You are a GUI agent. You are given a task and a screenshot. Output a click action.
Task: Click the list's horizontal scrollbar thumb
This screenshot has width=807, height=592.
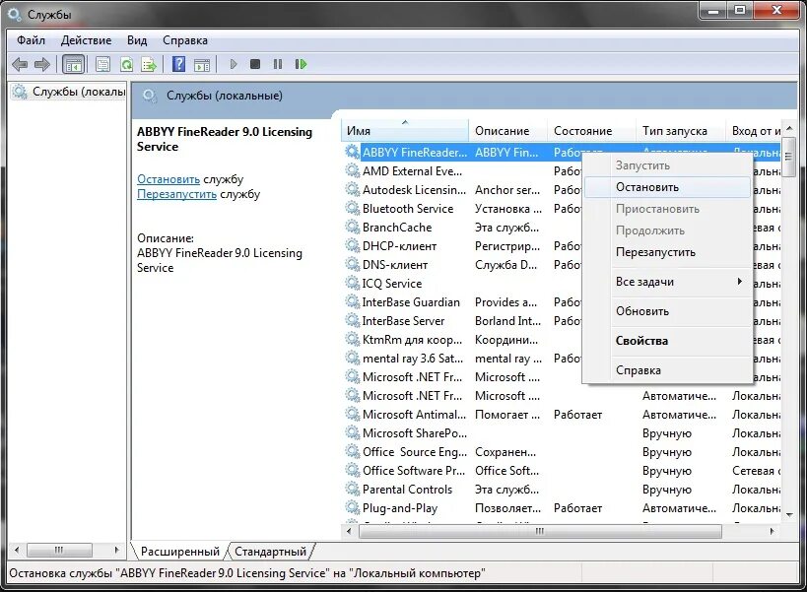pos(540,531)
